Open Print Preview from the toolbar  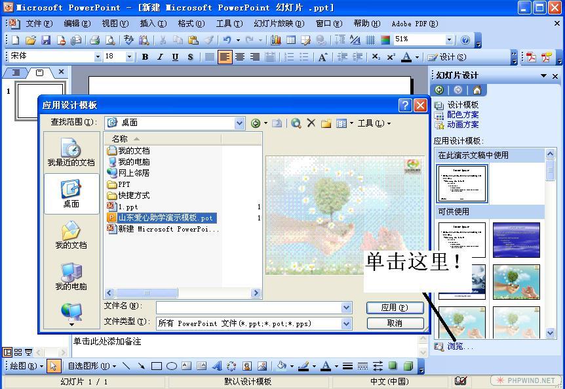(110, 39)
